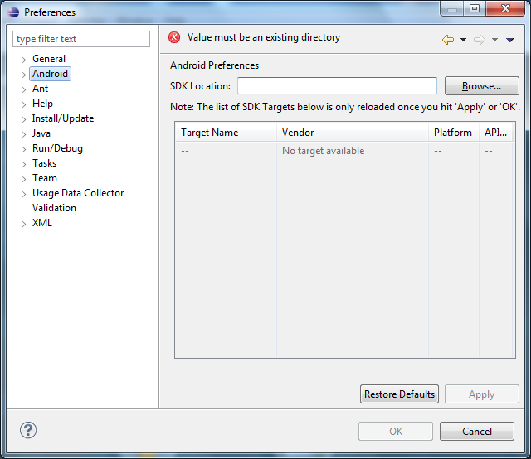Screen dimensions: 531x459
Task: Expand the General tree node
Action: pos(23,60)
